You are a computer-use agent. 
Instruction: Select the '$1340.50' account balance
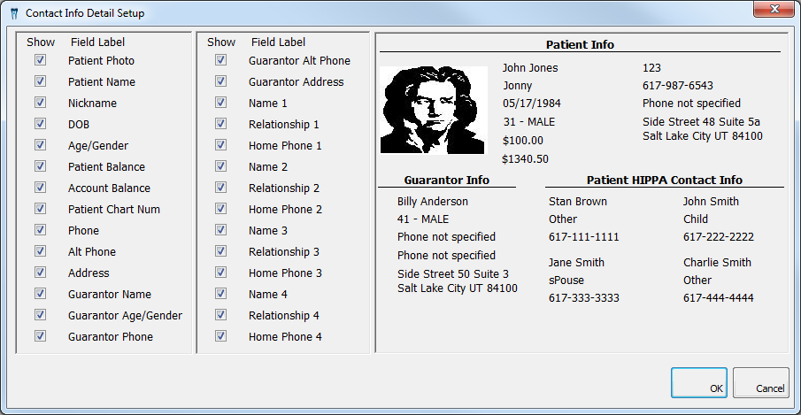[525, 158]
